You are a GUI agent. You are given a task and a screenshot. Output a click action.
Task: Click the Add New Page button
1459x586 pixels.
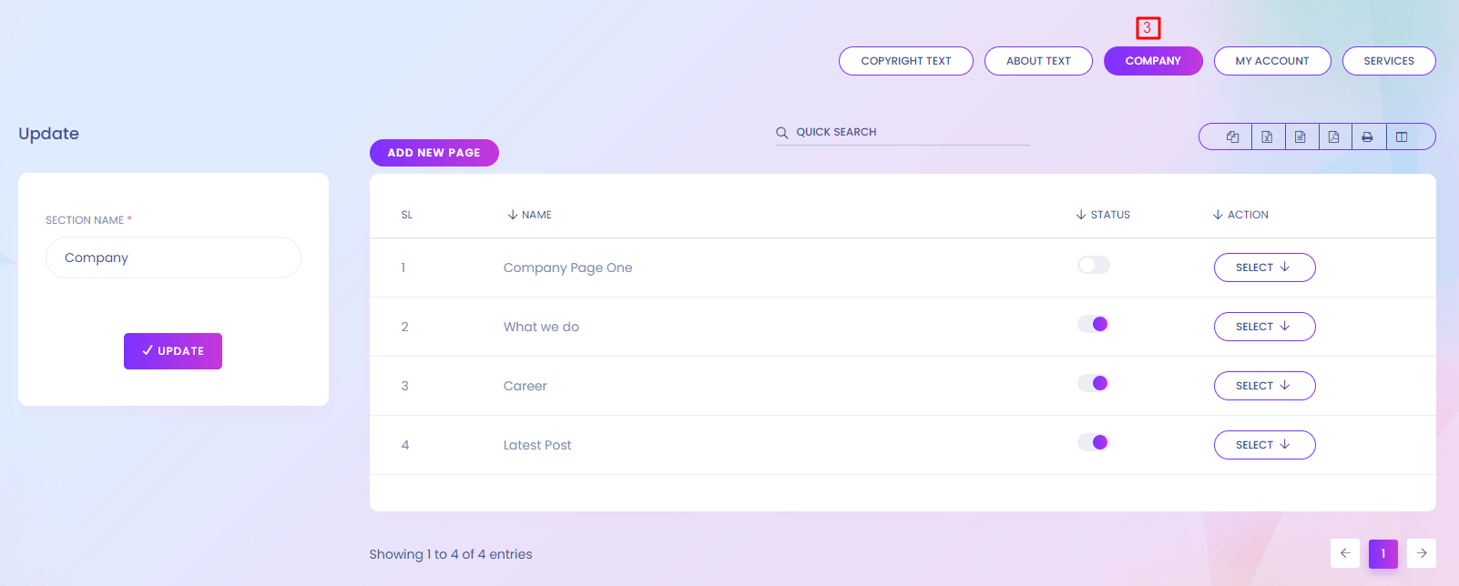[434, 153]
